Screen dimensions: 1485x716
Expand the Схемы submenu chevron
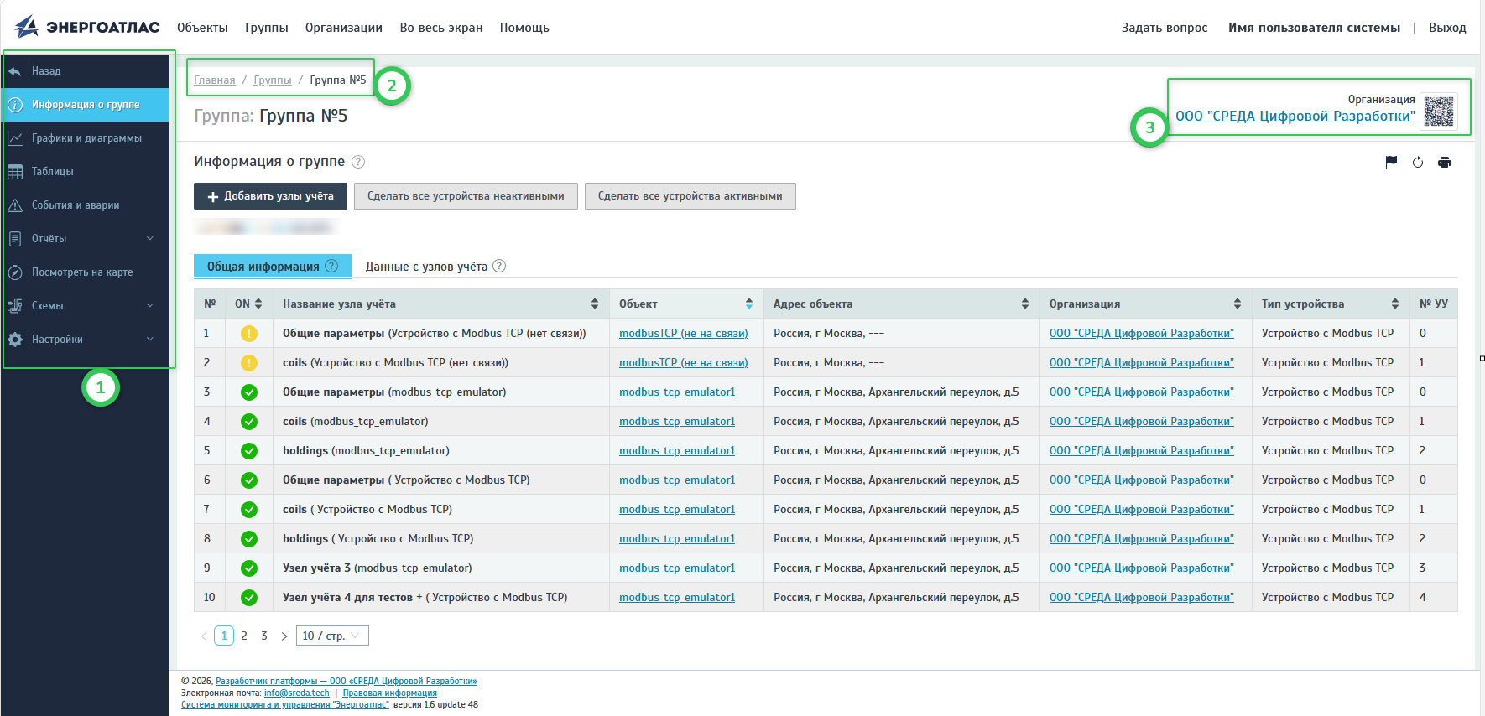tap(150, 306)
